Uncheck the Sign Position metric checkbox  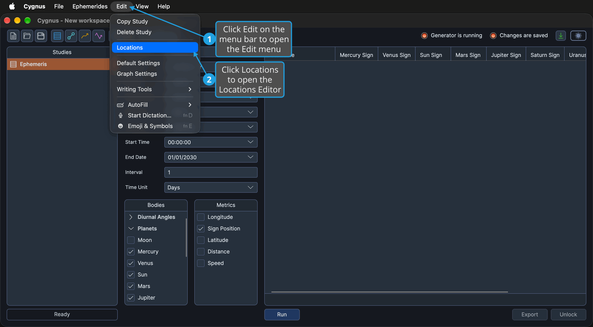coord(201,229)
